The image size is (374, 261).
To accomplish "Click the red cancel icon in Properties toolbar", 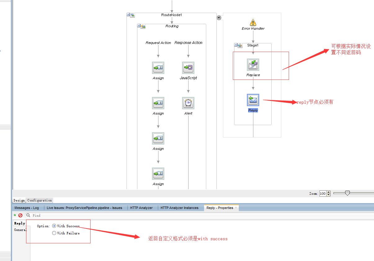I will [x=20, y=215].
